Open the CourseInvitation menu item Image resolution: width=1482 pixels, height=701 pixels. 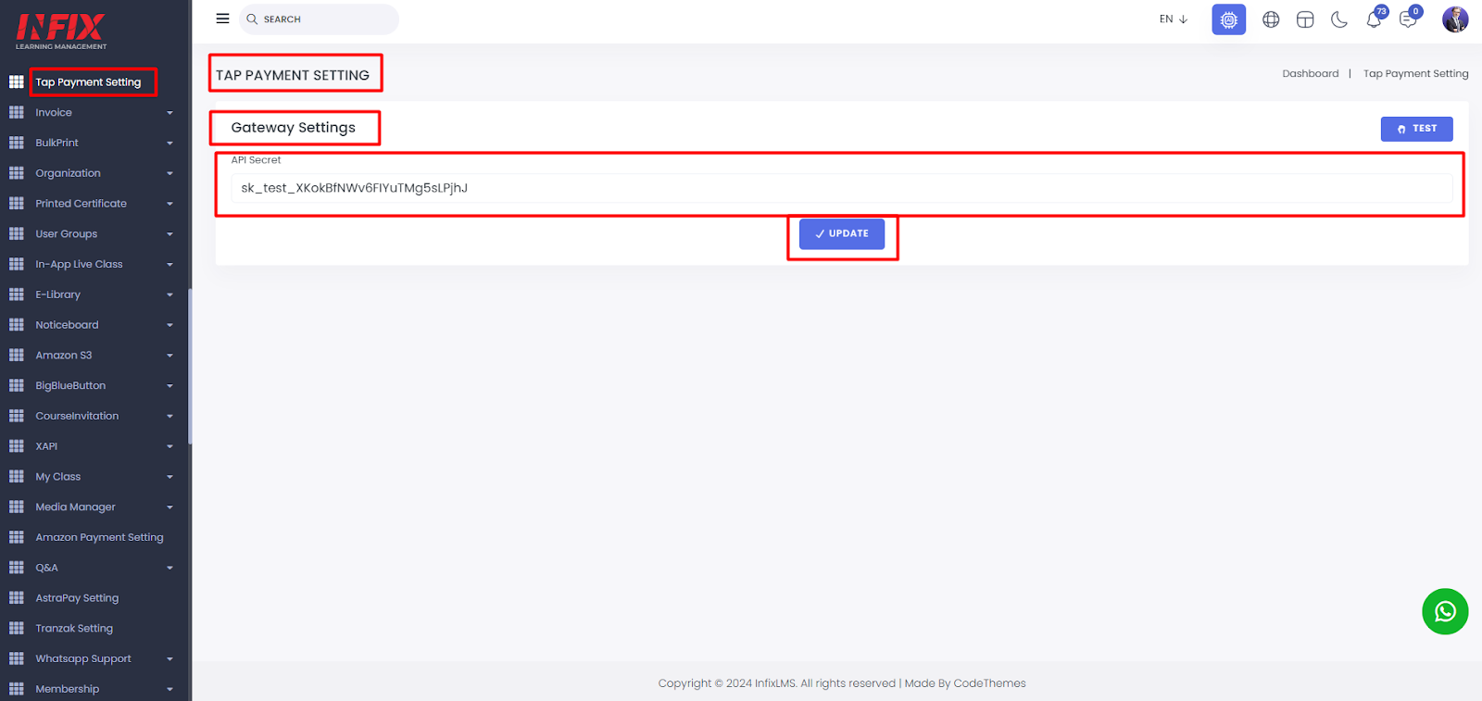(x=77, y=416)
